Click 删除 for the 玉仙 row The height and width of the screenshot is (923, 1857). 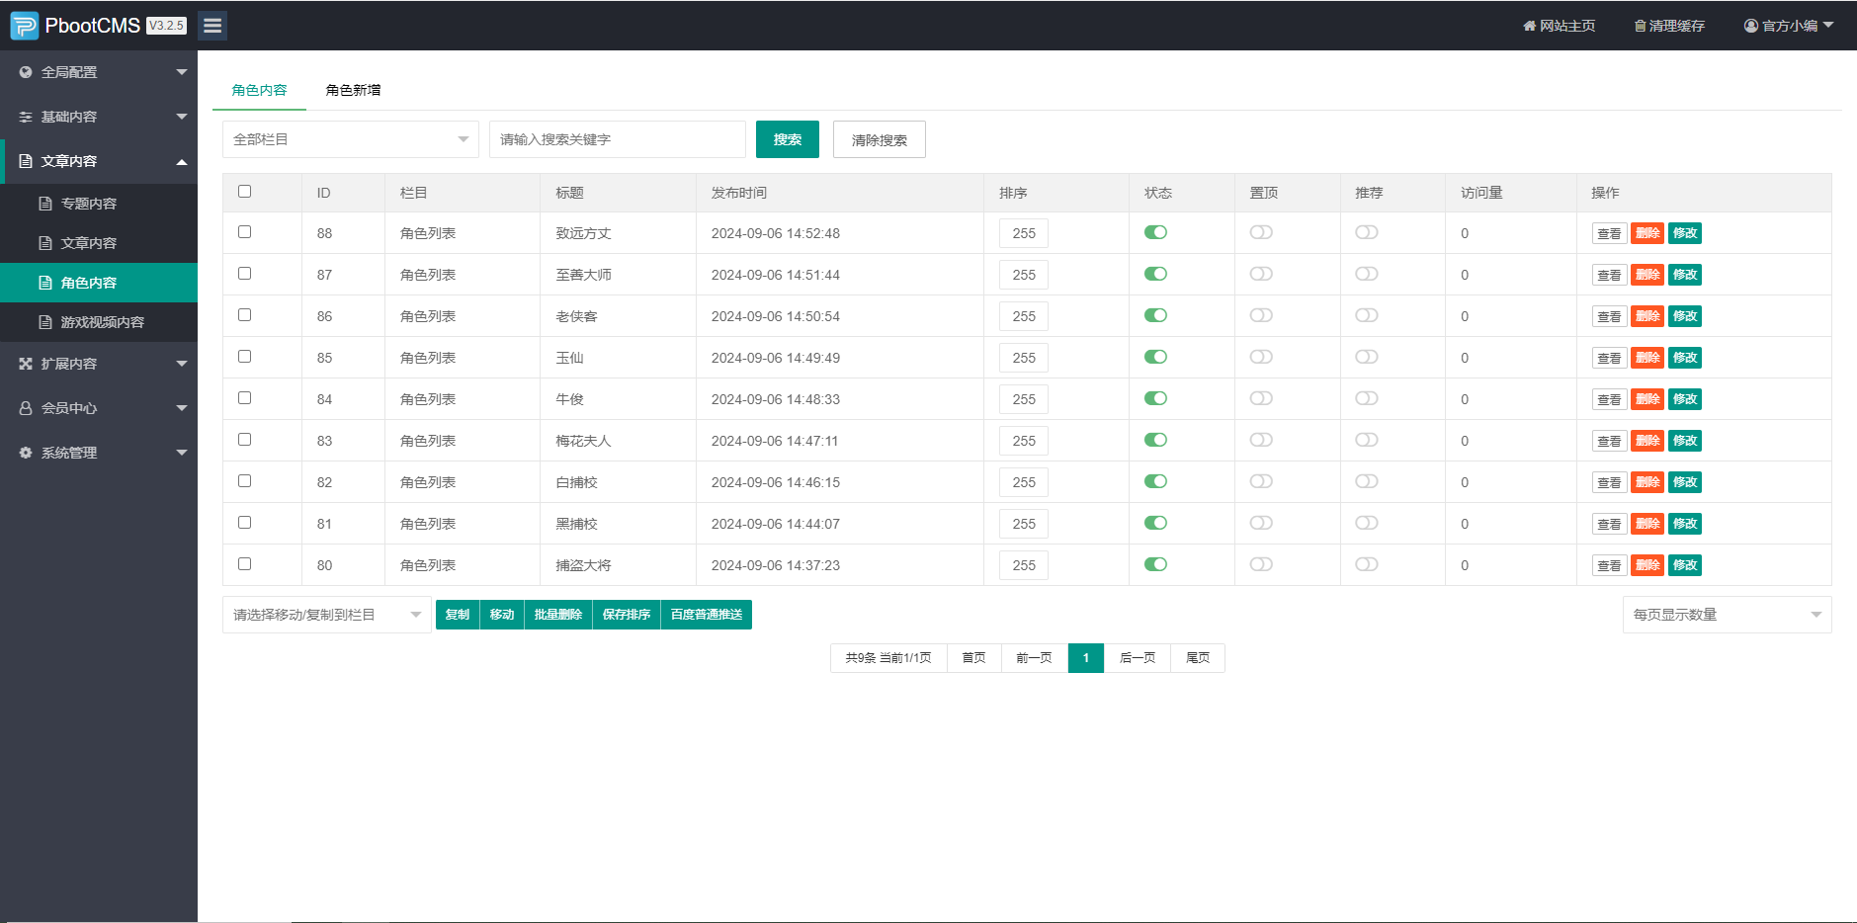coord(1647,358)
